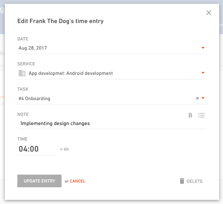The width and height of the screenshot is (223, 204).
Task: Close the time entry dialog with X
Action: click(208, 13)
